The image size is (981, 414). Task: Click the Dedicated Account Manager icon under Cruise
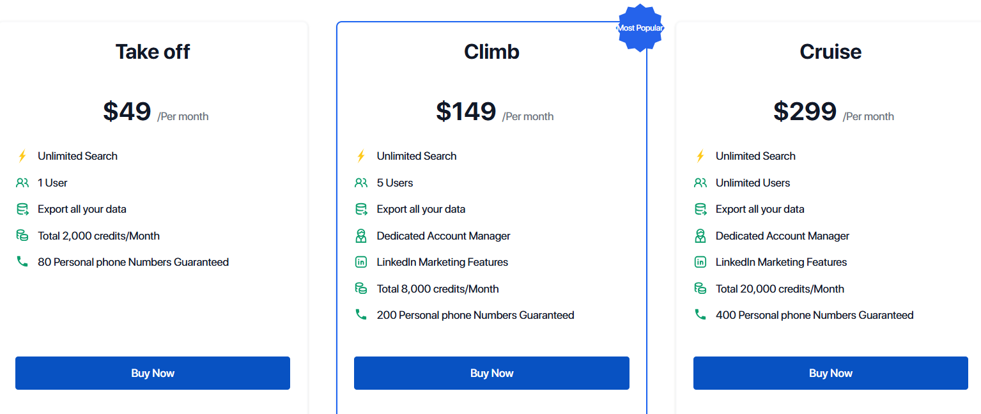(700, 235)
